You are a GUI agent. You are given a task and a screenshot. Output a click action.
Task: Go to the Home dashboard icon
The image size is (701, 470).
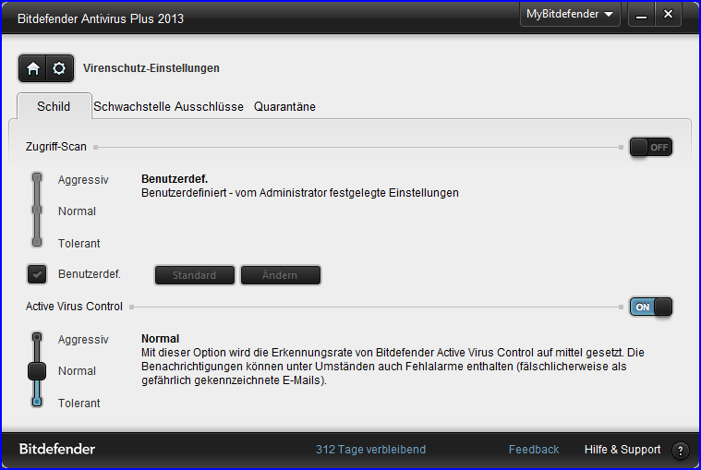click(32, 68)
